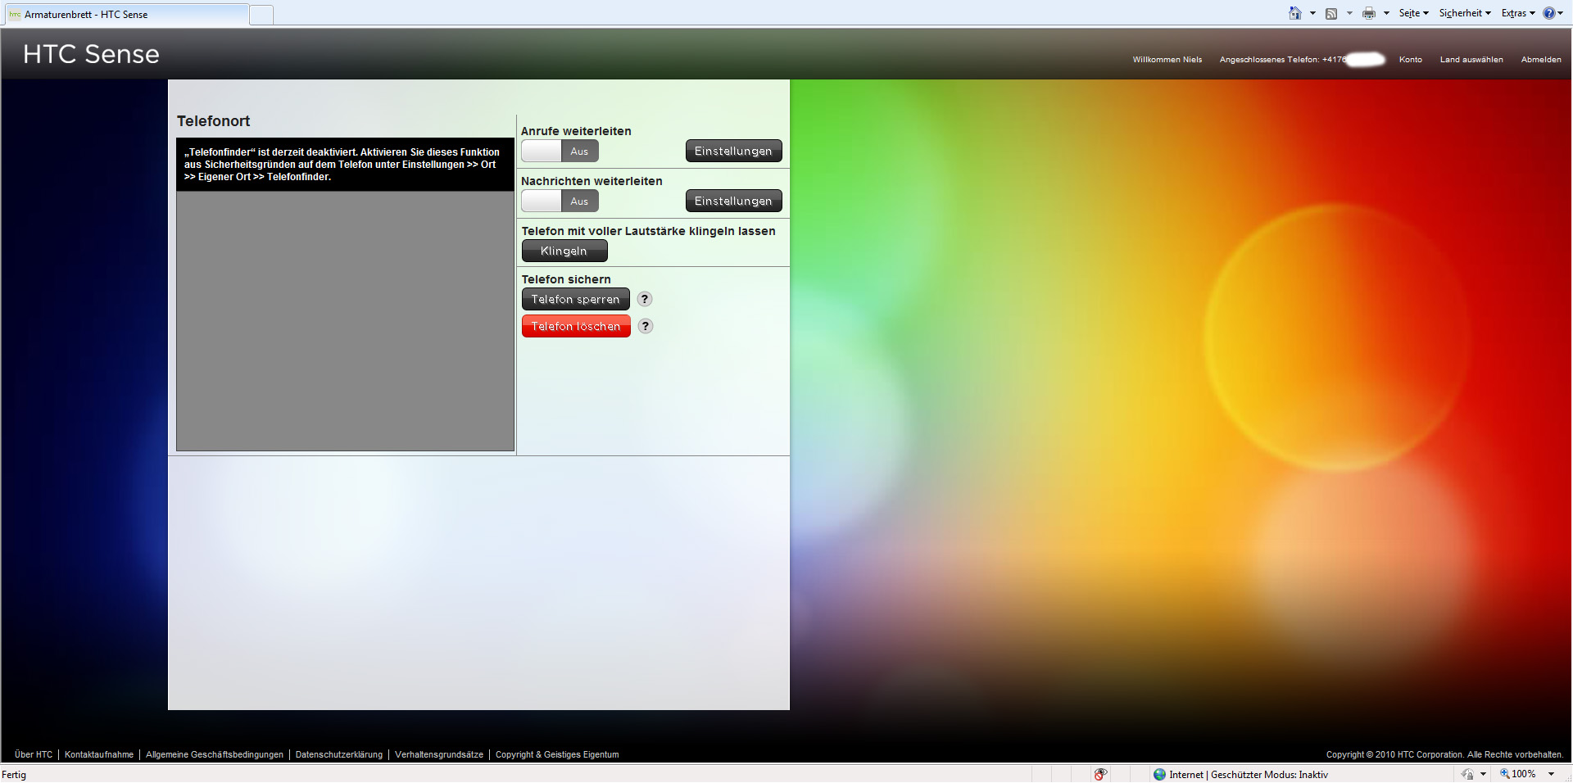Image resolution: width=1573 pixels, height=783 pixels.
Task: Open Einstellungen for Nachrichten weiterleiten
Action: [x=733, y=201]
